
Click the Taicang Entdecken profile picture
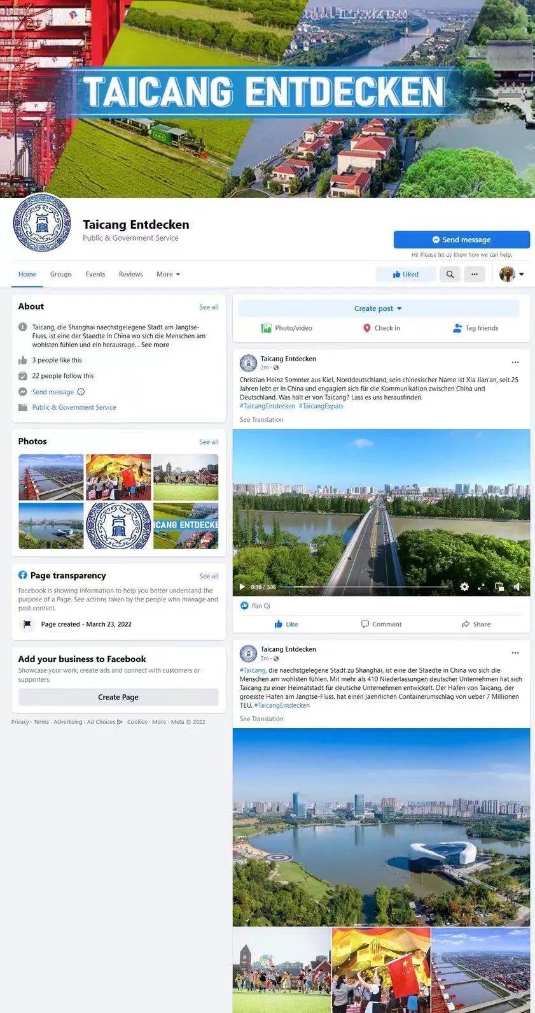pyautogui.click(x=42, y=223)
